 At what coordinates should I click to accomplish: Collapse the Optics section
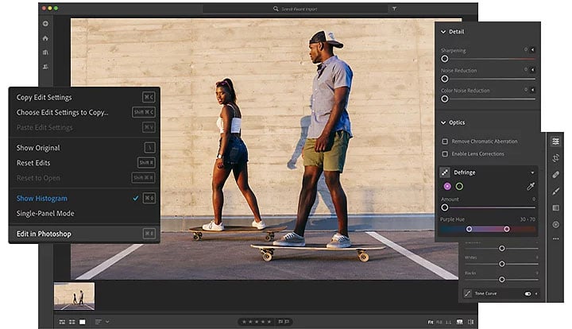tap(443, 122)
